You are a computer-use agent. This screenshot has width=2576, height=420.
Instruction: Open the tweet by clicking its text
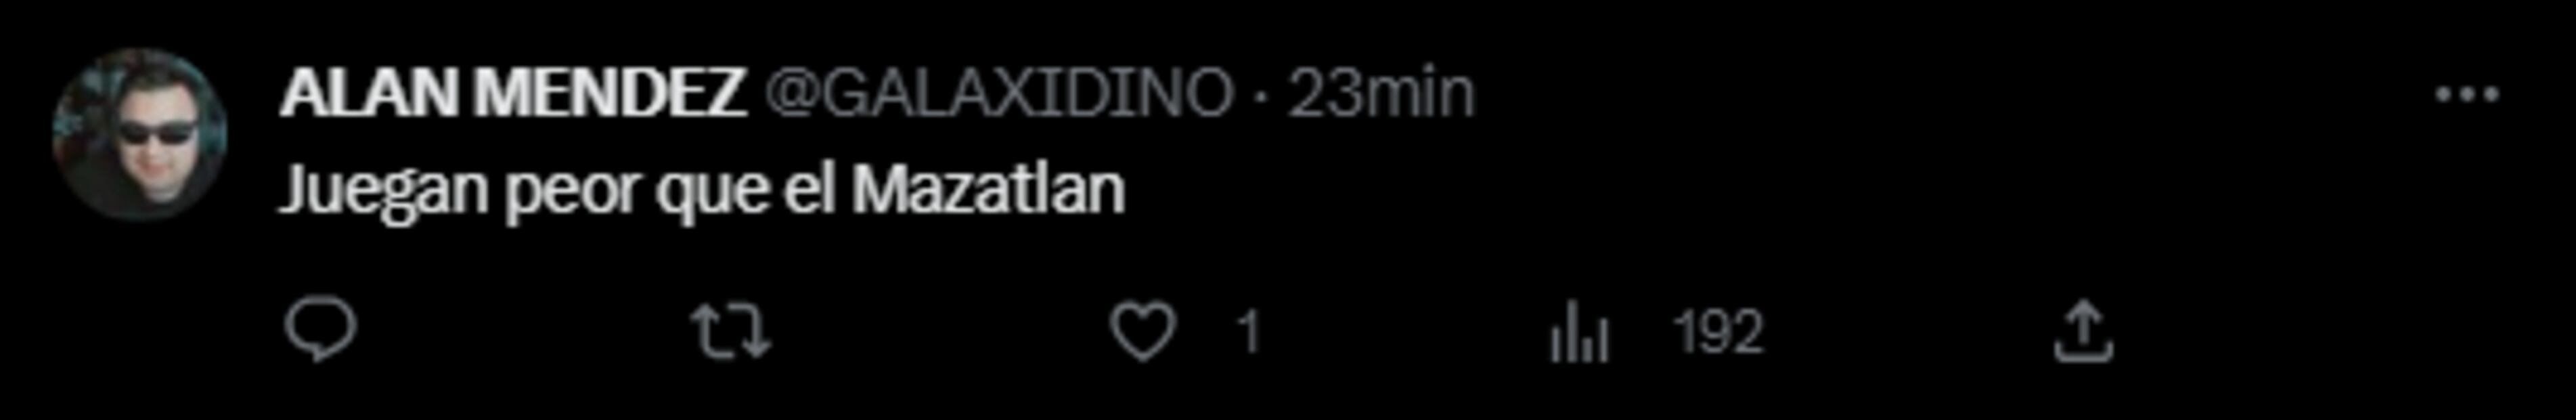pyautogui.click(x=702, y=190)
